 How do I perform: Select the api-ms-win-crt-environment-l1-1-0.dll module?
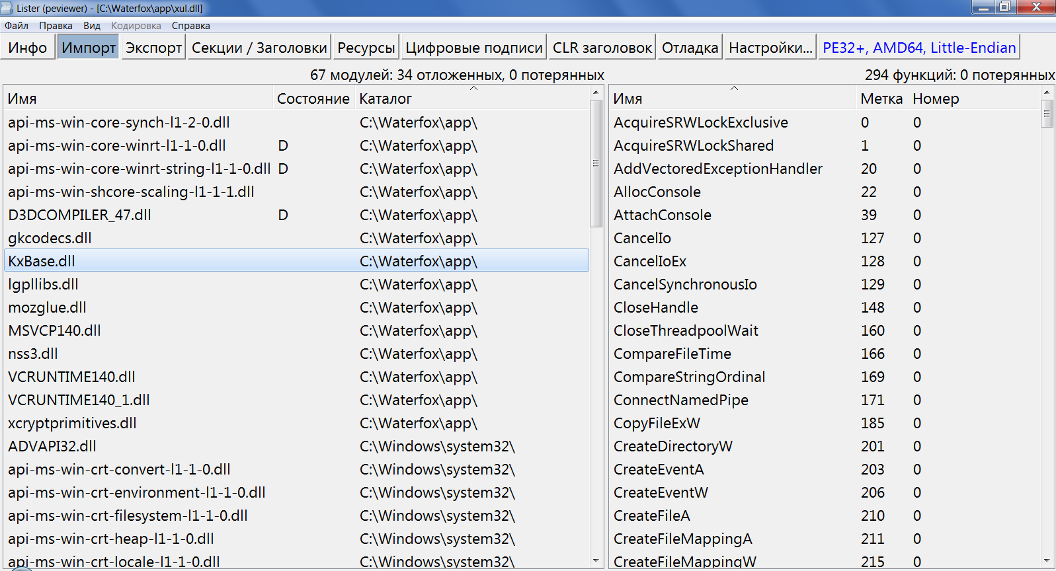[x=296, y=492]
